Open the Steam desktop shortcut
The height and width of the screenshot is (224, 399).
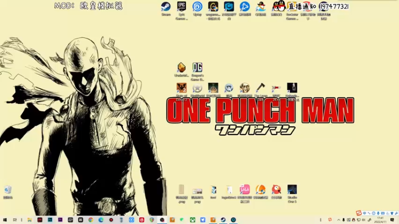point(166,8)
